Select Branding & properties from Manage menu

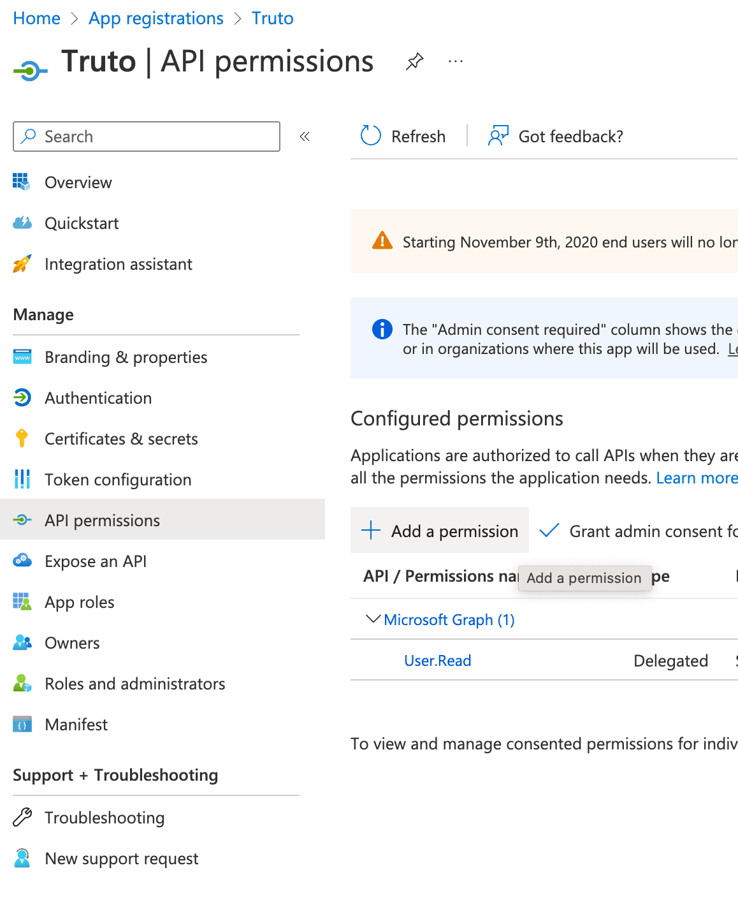126,357
